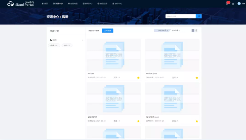Image resolution: width=246 pixels, height=140 pixels.
Task: Filter by the 一张图 tag
Action: (54, 45)
